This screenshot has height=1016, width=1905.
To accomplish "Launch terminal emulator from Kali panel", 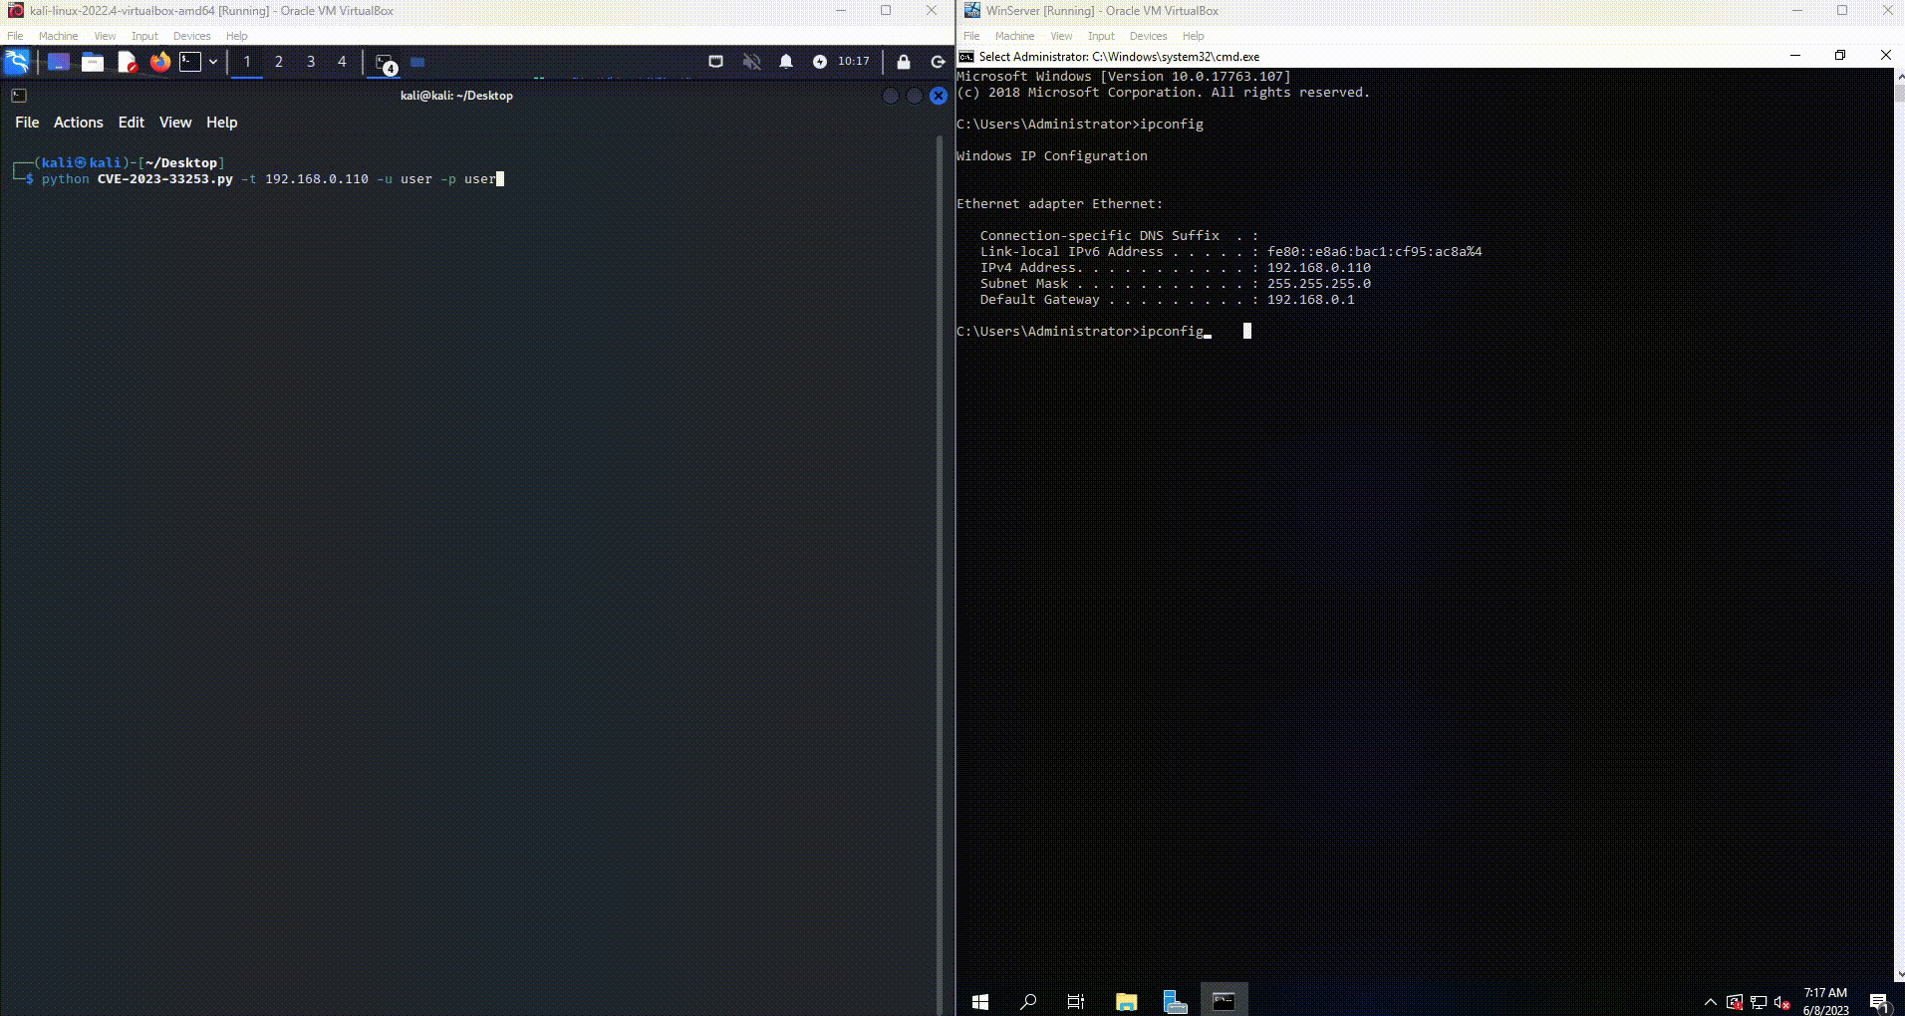I will [x=190, y=62].
